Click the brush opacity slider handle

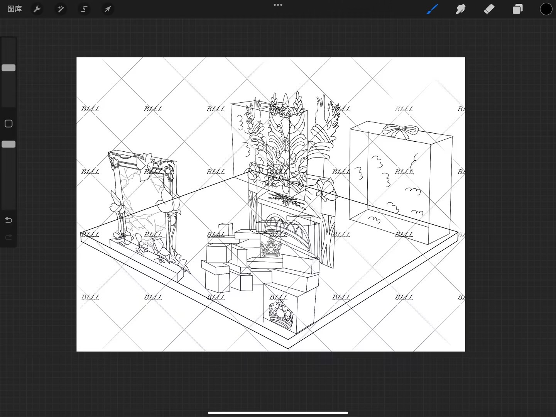pyautogui.click(x=8, y=144)
